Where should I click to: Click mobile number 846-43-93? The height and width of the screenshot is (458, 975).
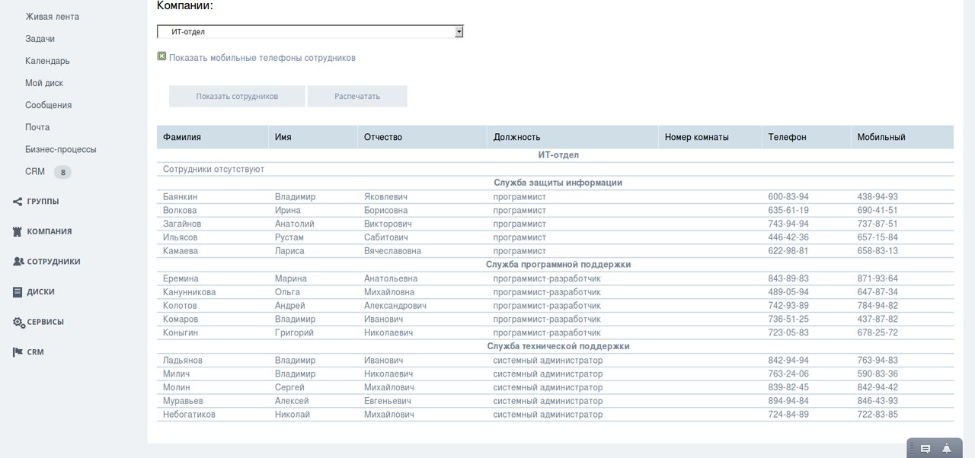point(877,401)
